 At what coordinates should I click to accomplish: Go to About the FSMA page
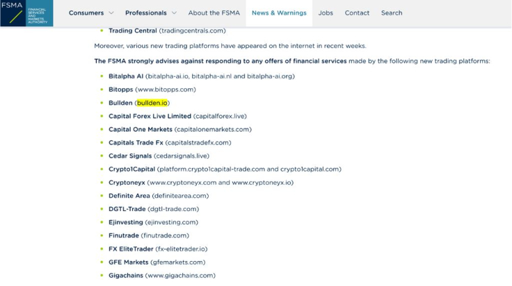point(214,13)
